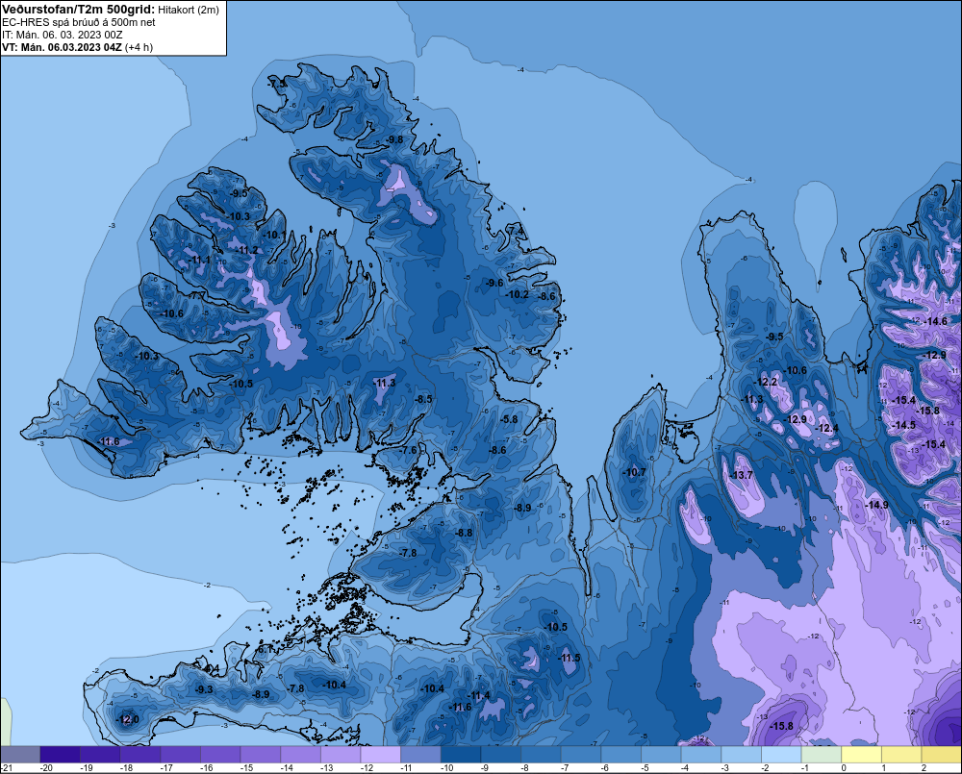Screen dimensions: 962x774
Task: Select pale green legend swatch between -1 and 0
Action: [x=822, y=754]
